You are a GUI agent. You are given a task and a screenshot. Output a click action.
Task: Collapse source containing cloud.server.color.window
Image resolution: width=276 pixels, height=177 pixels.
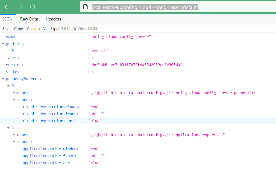click(14, 100)
